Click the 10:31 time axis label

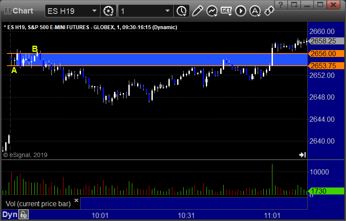pyautogui.click(x=186, y=215)
